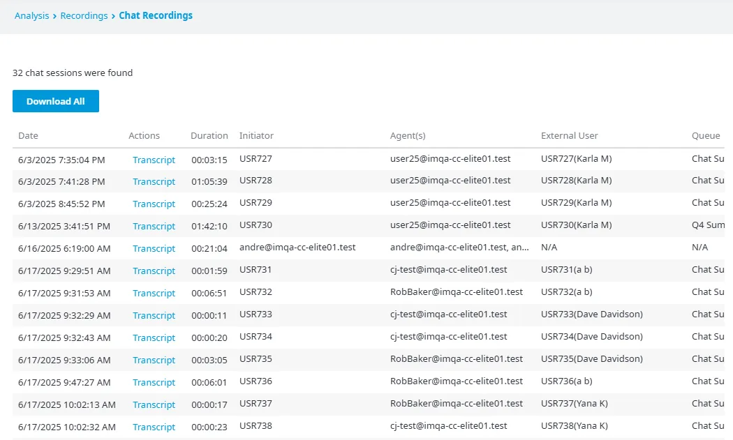Screen dimensions: 733x440
Task: Select the initiator andre@imqa-cc-elite01.test
Action: pos(297,247)
